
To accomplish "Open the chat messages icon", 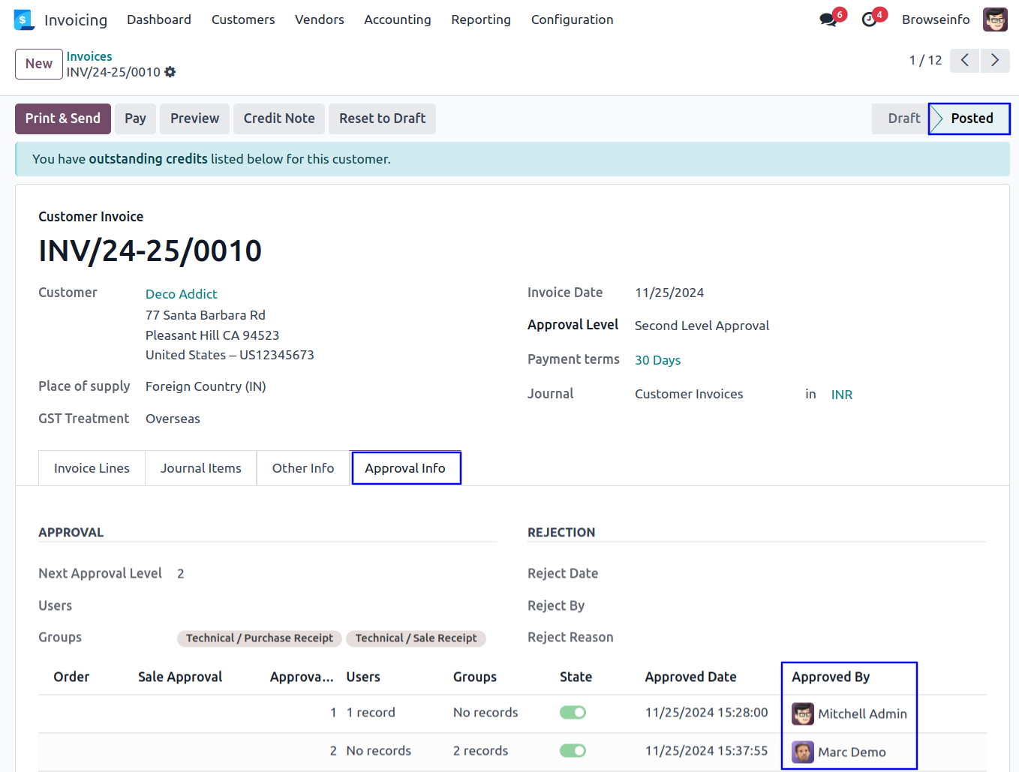I will (828, 20).
